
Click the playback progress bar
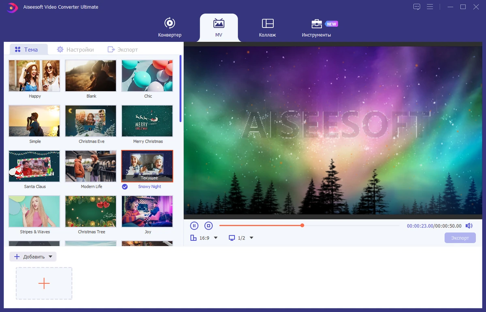tap(309, 225)
